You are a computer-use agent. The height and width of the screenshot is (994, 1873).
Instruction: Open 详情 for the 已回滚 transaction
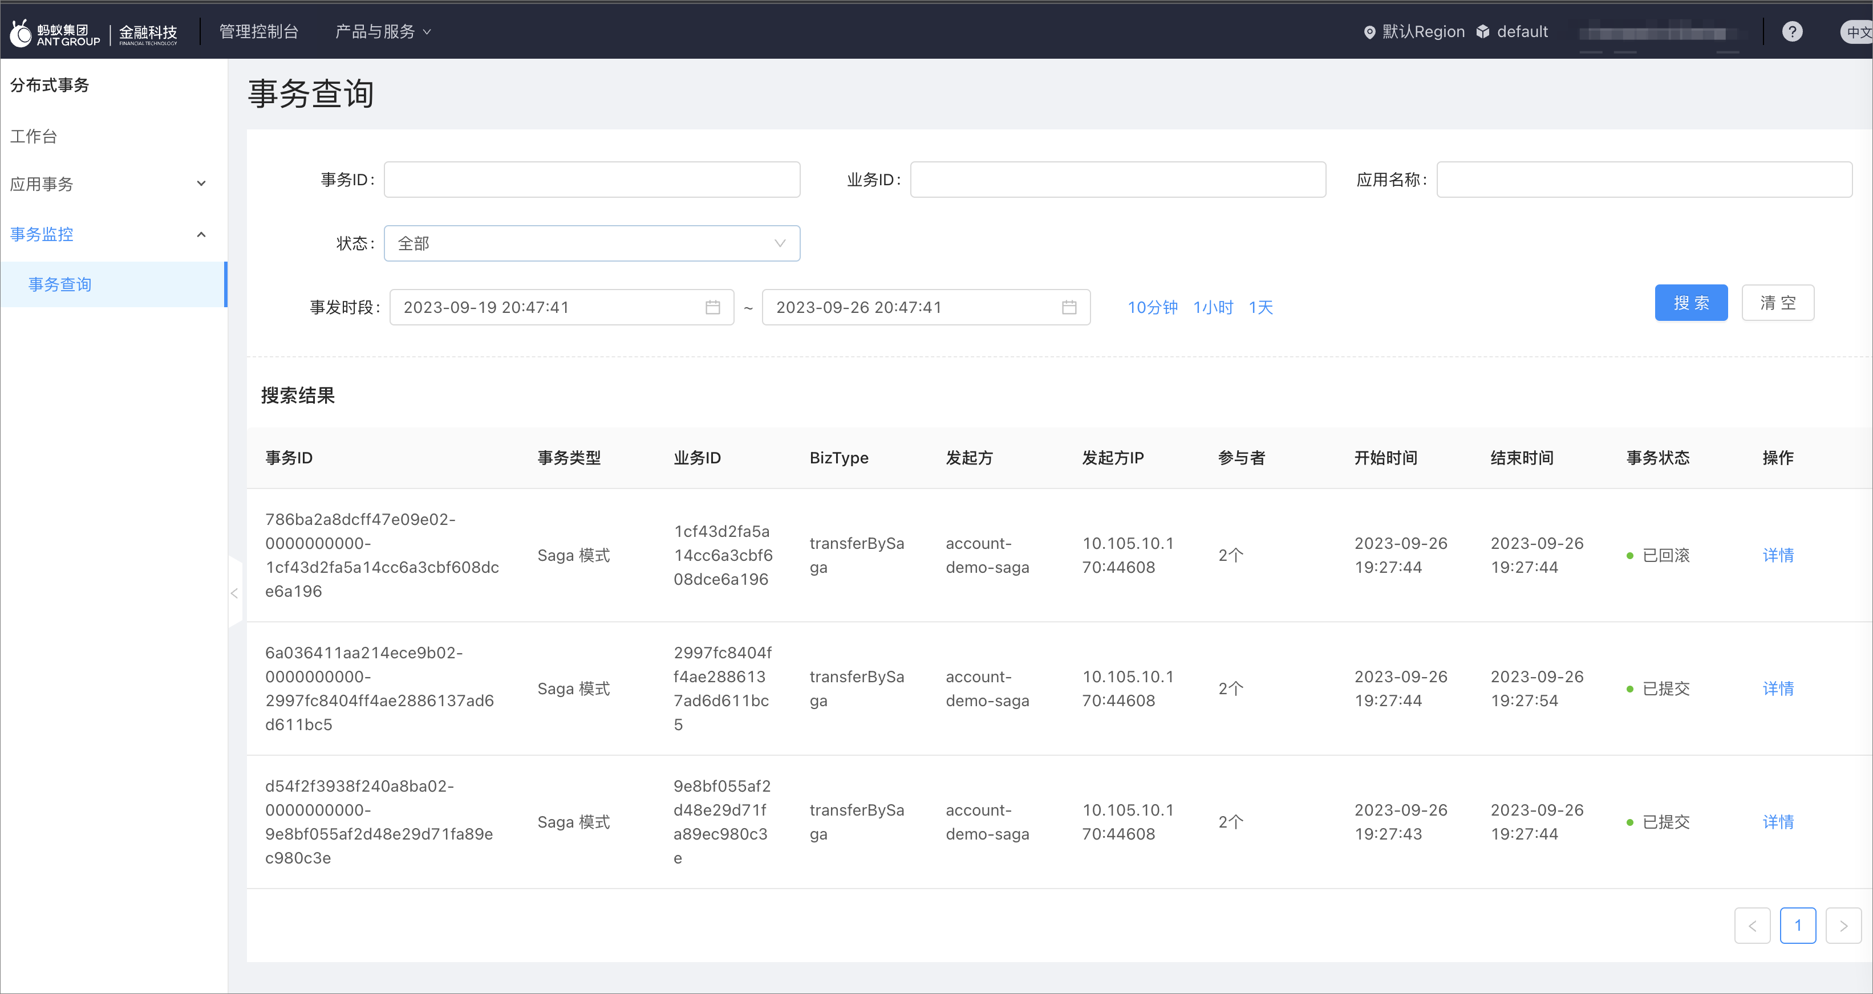pos(1778,555)
